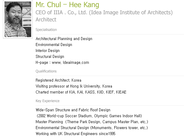Click Working with UK Structural Engineers line
This screenshot has height=138, width=187.
pos(75,134)
